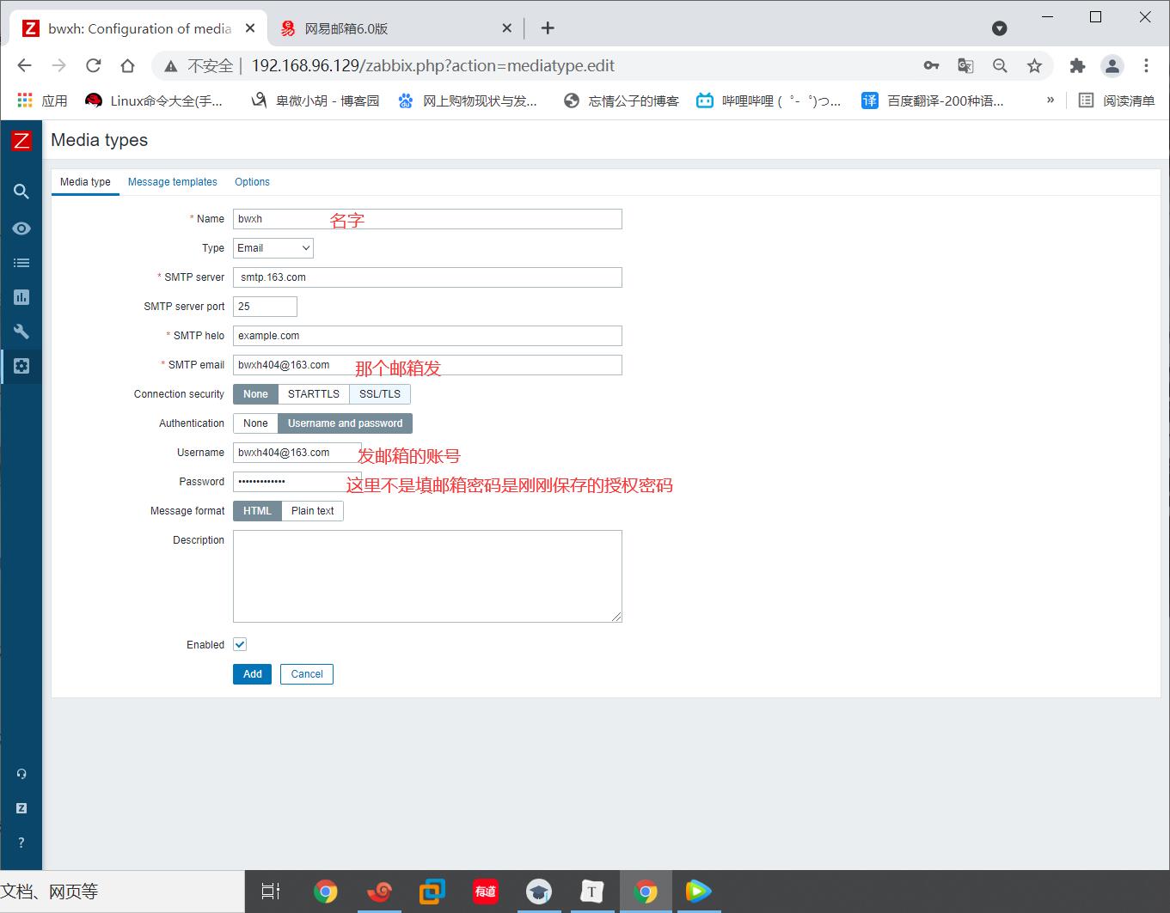Expand hidden bookmarks chevron
The width and height of the screenshot is (1170, 913).
click(1050, 100)
